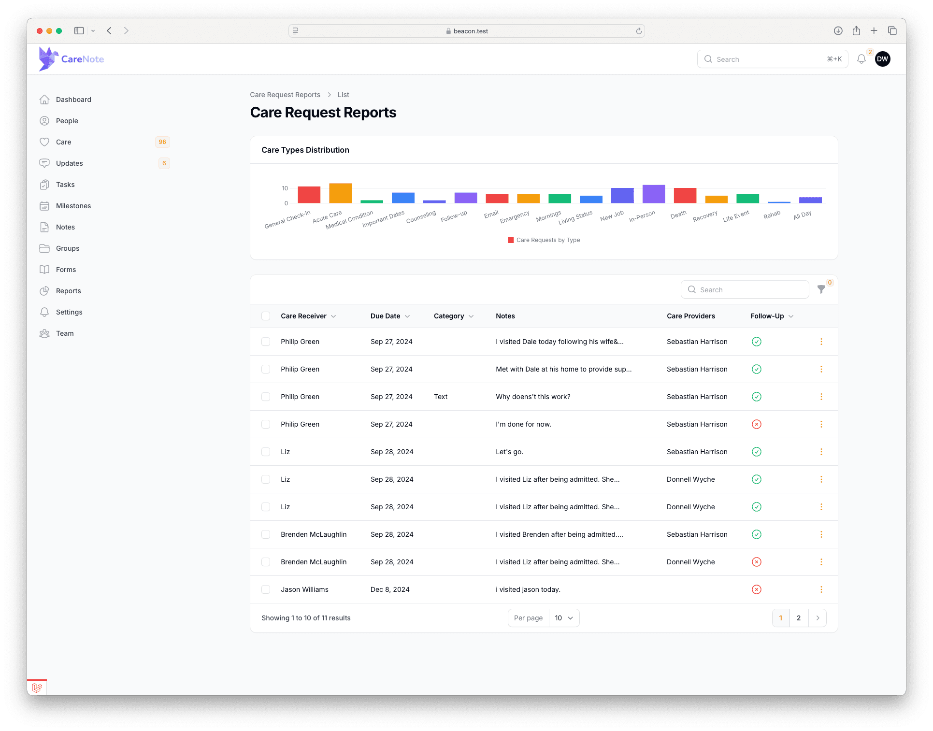Click the filter icon near the search bar
933x731 pixels.
823,289
